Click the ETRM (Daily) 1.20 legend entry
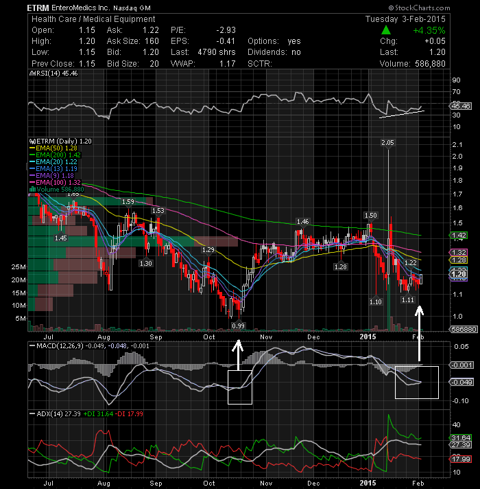Viewport: 480px width, 489px height. pos(64,141)
